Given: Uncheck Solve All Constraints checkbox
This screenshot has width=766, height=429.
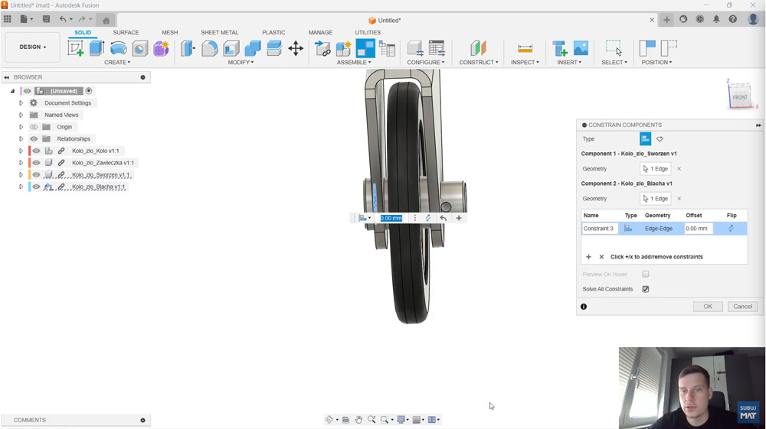Looking at the screenshot, I should coord(646,289).
